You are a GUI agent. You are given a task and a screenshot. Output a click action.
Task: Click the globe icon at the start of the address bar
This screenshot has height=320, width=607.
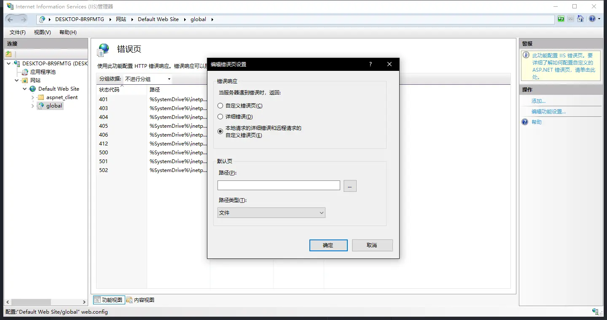click(x=42, y=19)
